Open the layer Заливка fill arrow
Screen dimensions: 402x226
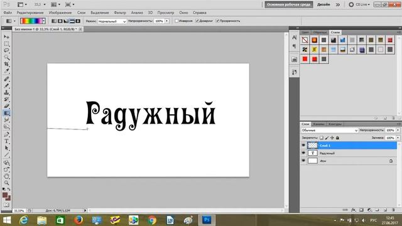[398, 138]
